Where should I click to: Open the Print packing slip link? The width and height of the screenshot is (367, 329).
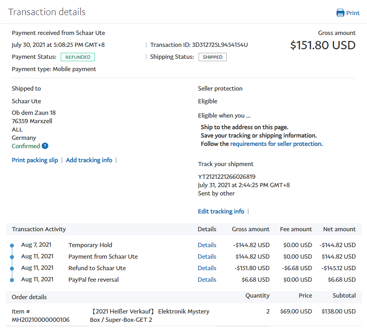coord(35,160)
